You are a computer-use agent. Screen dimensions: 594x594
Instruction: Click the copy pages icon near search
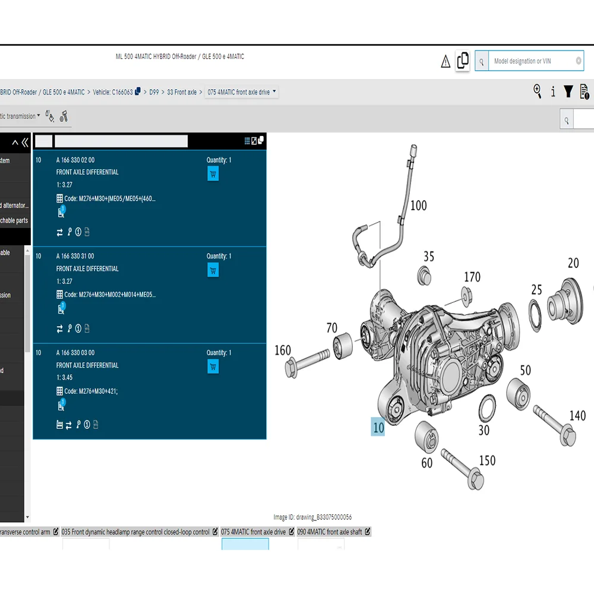(463, 61)
